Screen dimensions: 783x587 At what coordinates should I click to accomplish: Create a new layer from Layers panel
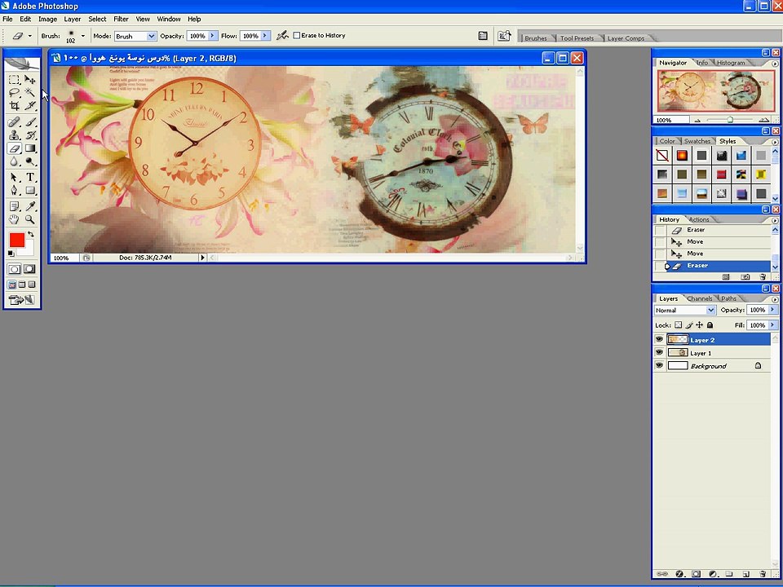pos(745,574)
